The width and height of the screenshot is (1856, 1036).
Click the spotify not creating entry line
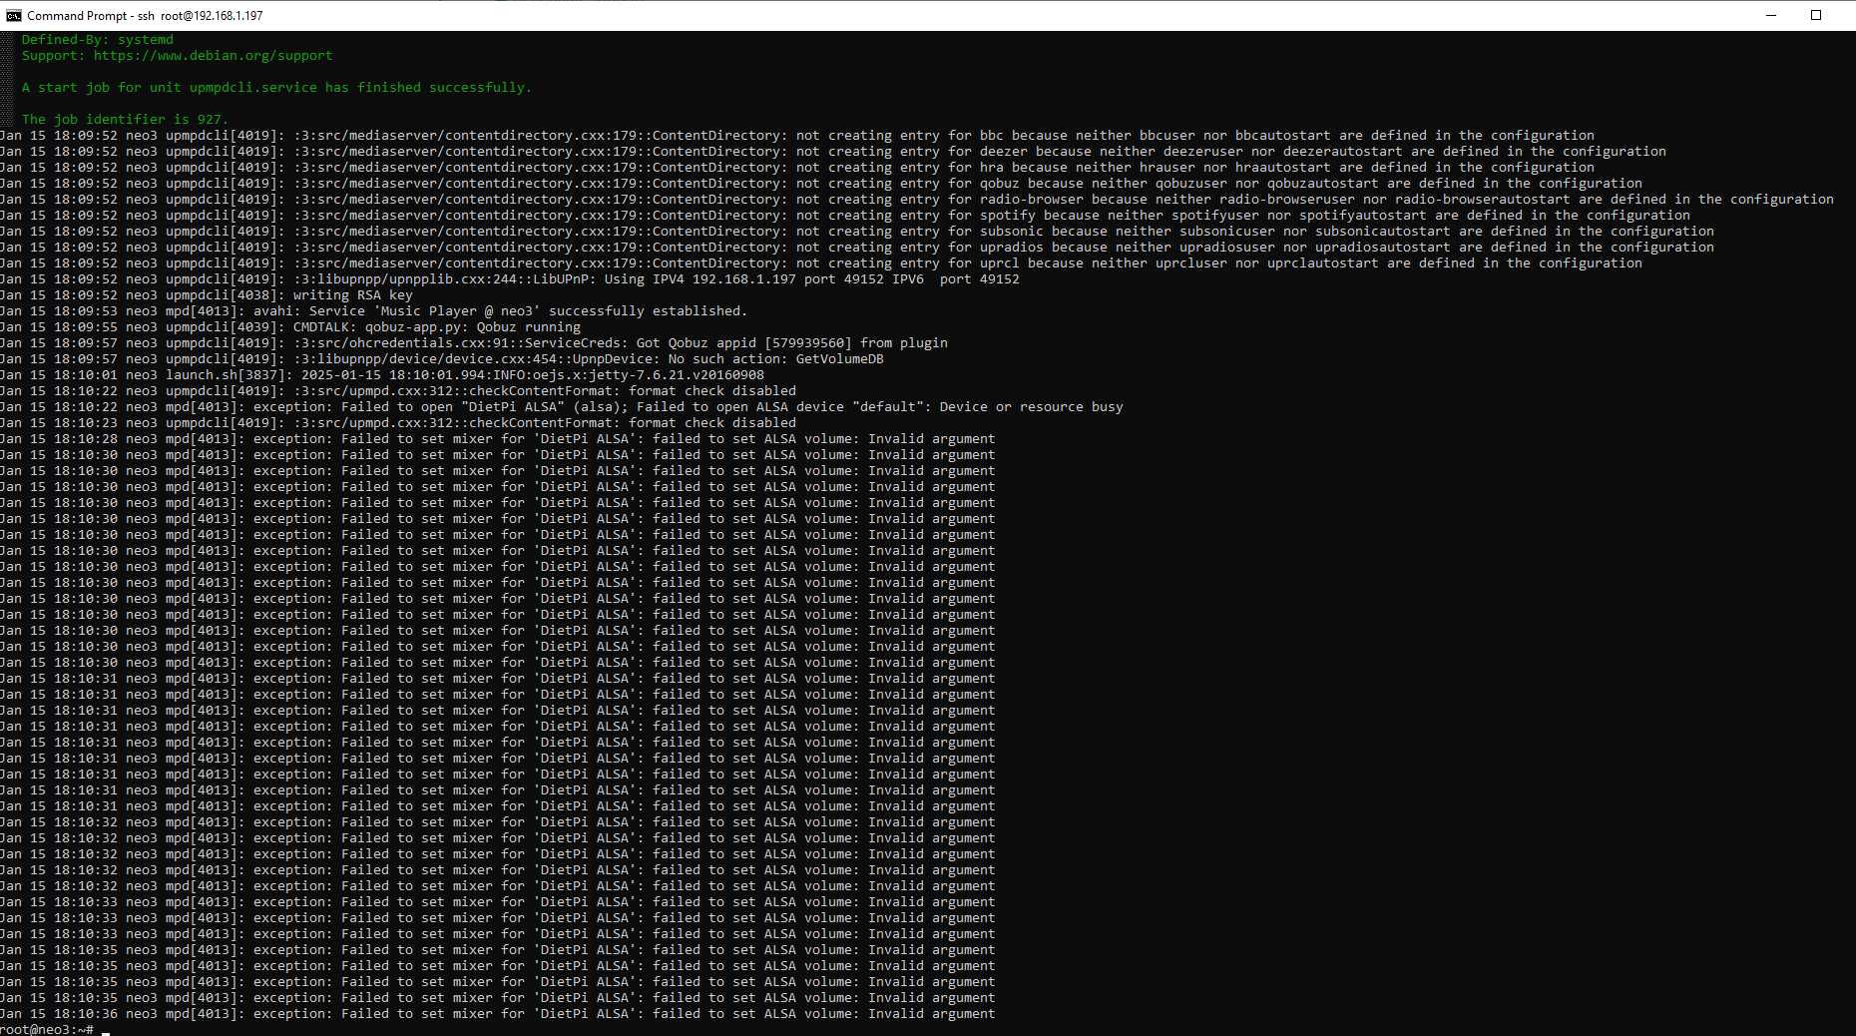pyautogui.click(x=844, y=216)
